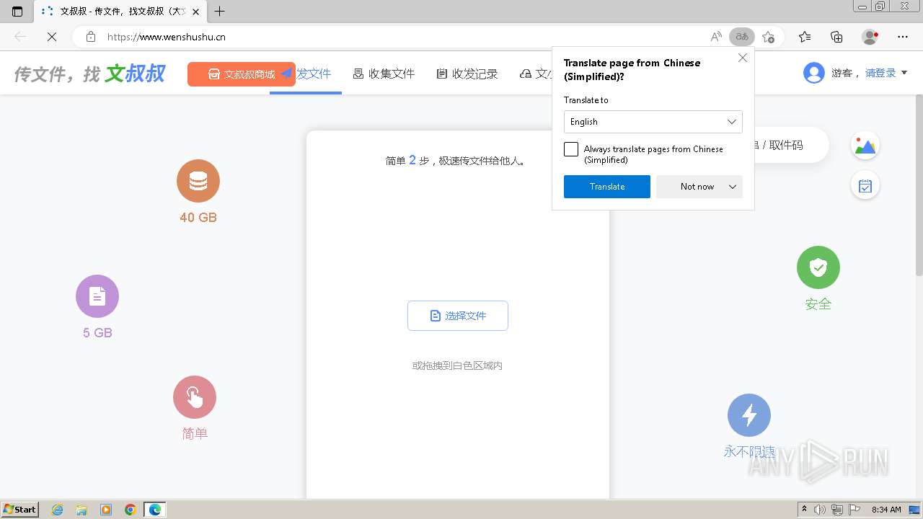Enable Always translate pages from Chinese

pos(571,149)
